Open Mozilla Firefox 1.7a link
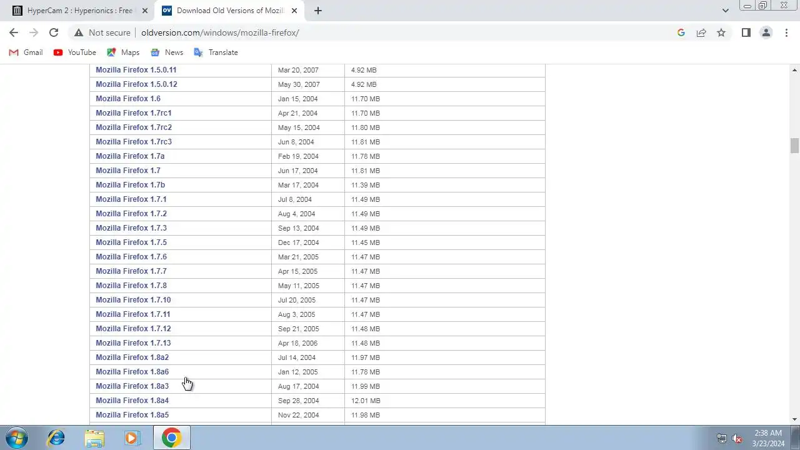This screenshot has width=800, height=450. pos(130,156)
